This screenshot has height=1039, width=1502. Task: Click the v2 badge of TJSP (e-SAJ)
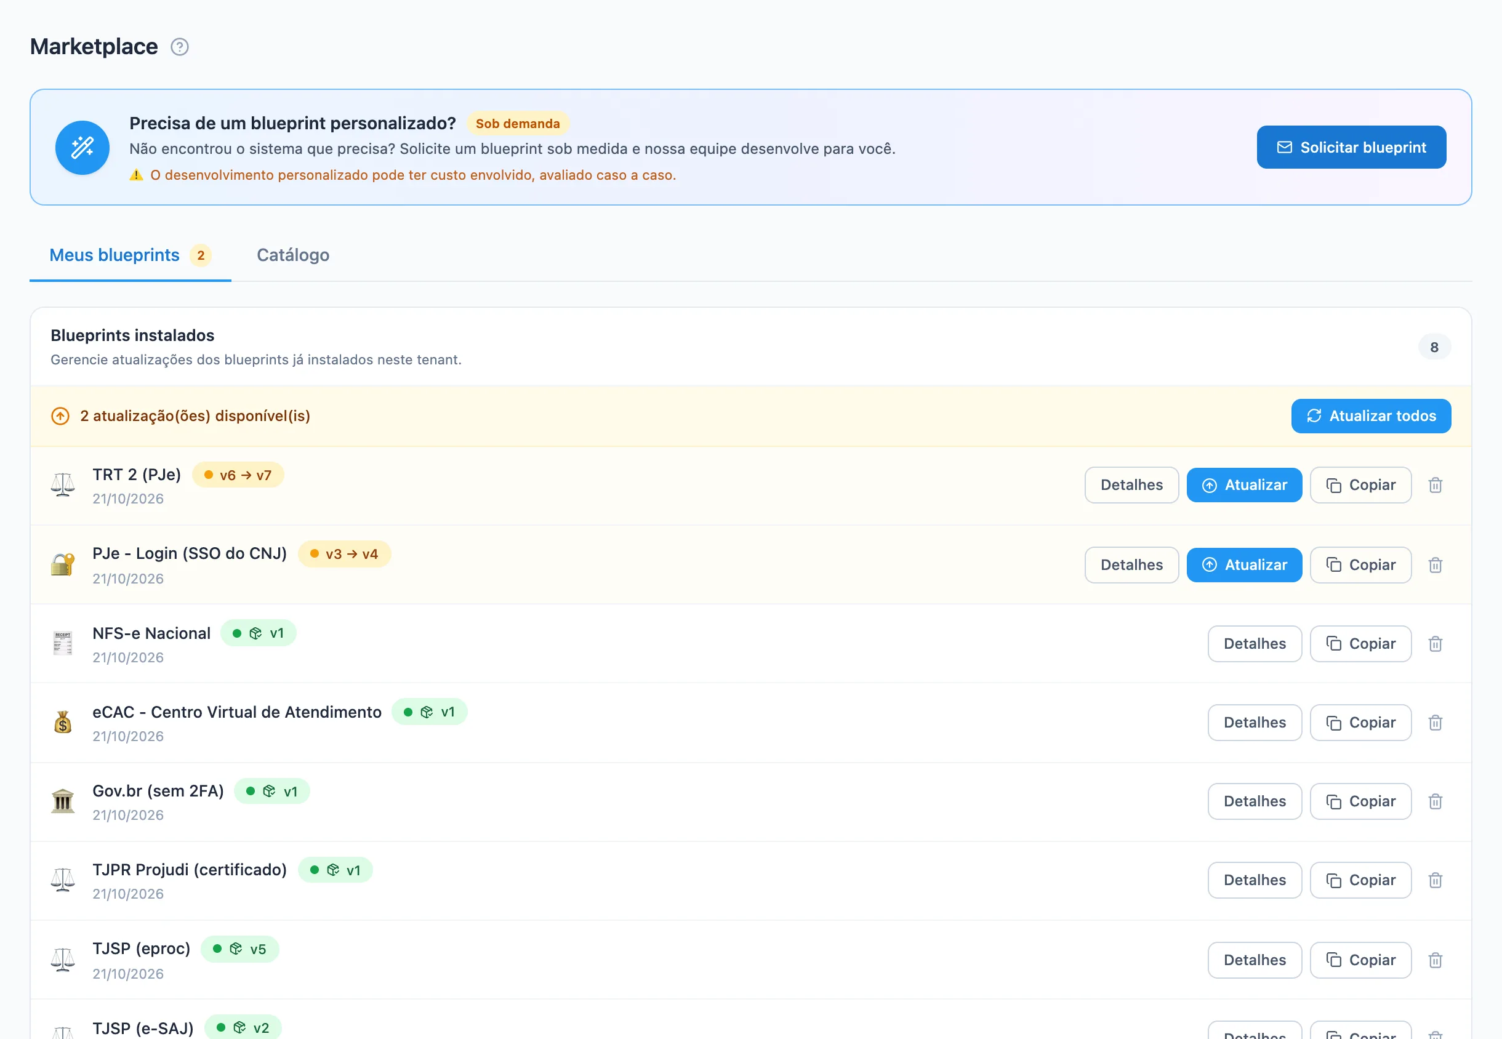243,1027
